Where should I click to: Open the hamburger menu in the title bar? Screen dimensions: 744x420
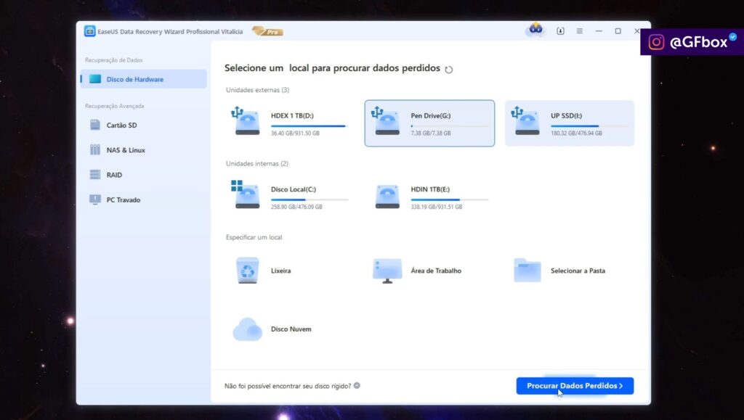(x=579, y=31)
